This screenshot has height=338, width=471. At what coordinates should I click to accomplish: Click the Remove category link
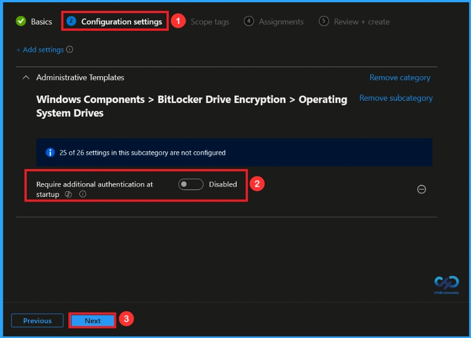[399, 77]
